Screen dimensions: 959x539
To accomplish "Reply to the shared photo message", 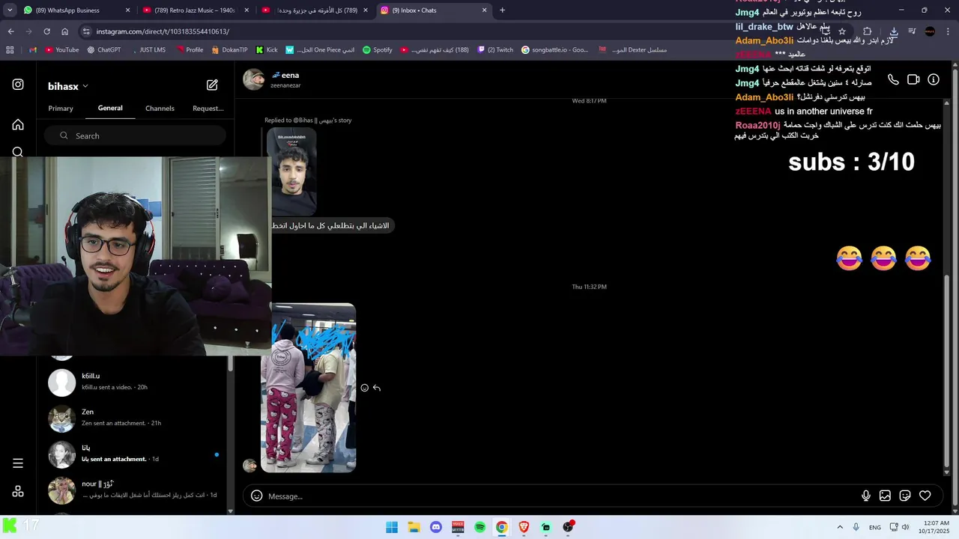I will tap(377, 388).
